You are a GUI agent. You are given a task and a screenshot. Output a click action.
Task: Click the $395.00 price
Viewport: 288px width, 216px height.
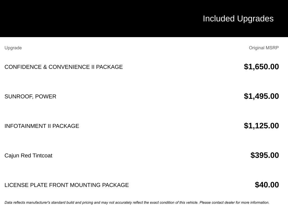(265, 155)
